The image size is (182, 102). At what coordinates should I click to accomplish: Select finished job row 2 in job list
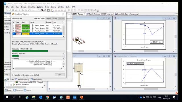coord(37,25)
